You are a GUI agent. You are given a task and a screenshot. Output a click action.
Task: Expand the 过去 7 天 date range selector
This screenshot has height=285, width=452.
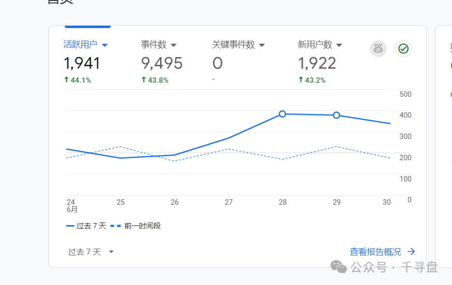pos(91,252)
